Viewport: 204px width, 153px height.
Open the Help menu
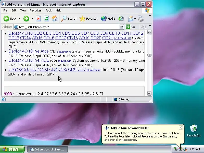pos(59,10)
